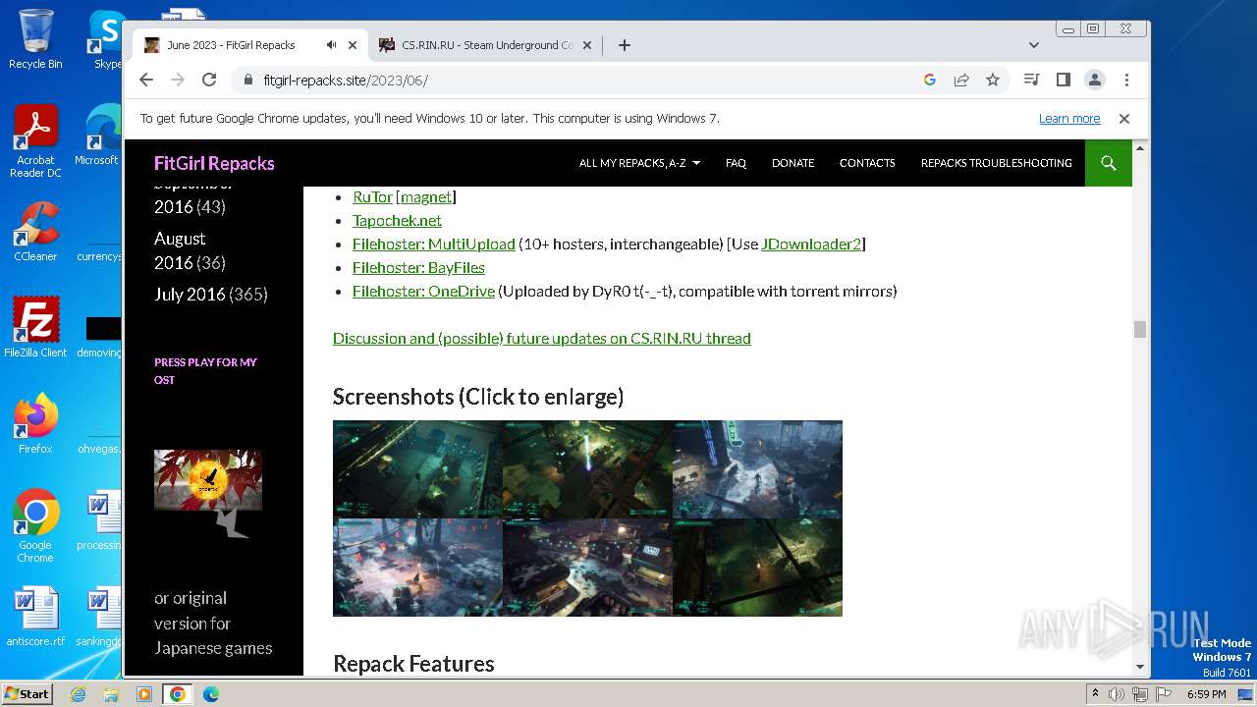Open the Windows Start menu
The width and height of the screenshot is (1257, 707).
[27, 693]
